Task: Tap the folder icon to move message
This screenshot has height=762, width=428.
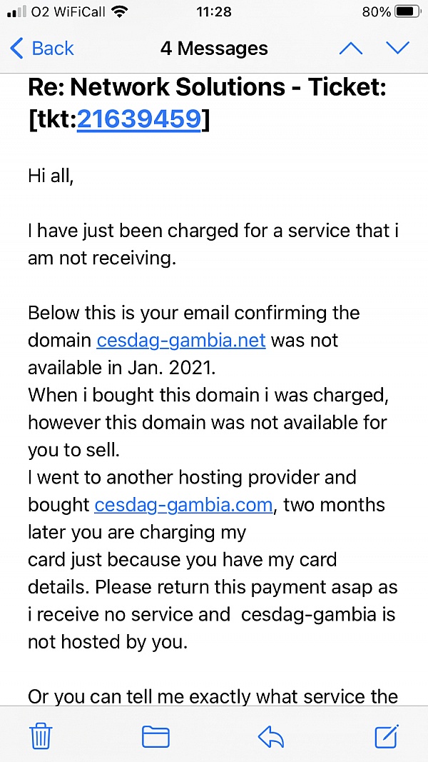Action: tap(156, 736)
